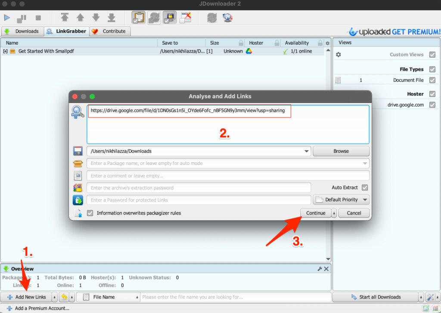Switch to the Downloads tab
The height and width of the screenshot is (313, 441).
pos(22,31)
